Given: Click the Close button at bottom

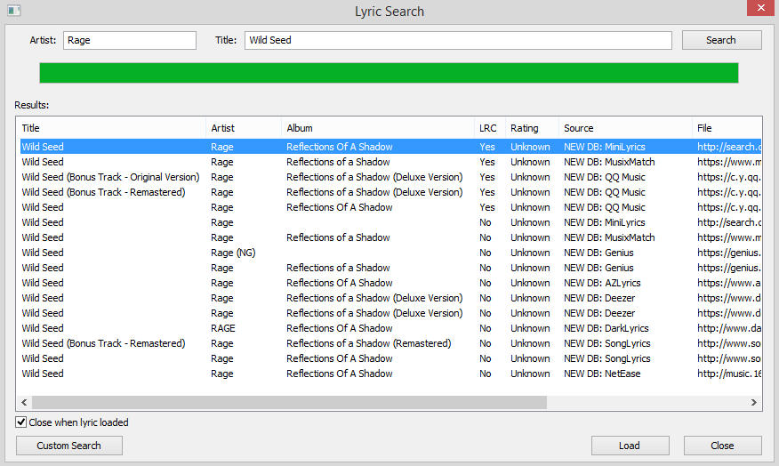Looking at the screenshot, I should 722,446.
